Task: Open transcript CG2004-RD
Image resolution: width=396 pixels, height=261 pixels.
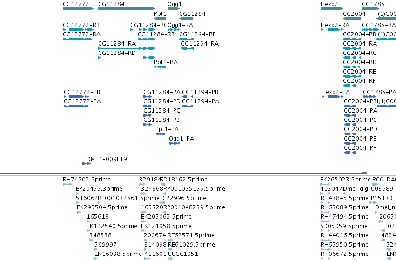Action: tap(351, 67)
